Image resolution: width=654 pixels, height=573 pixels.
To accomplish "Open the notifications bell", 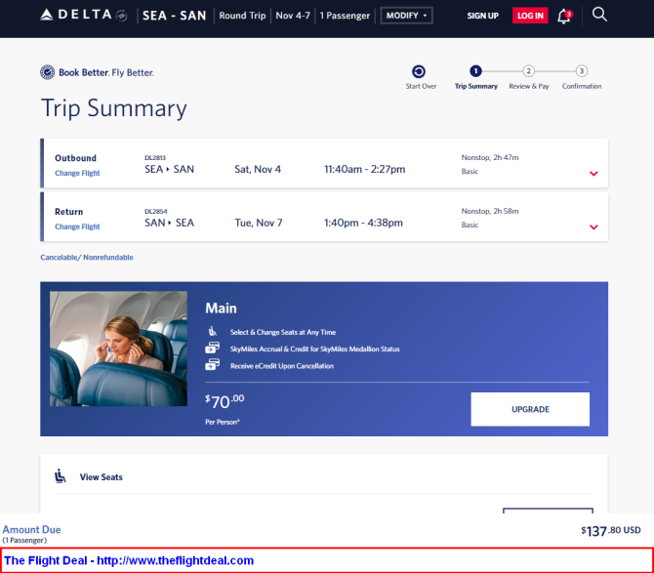I will click(564, 17).
